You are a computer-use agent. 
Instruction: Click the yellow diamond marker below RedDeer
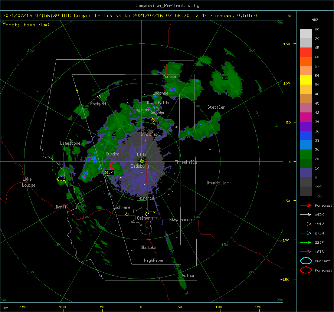click(153, 121)
